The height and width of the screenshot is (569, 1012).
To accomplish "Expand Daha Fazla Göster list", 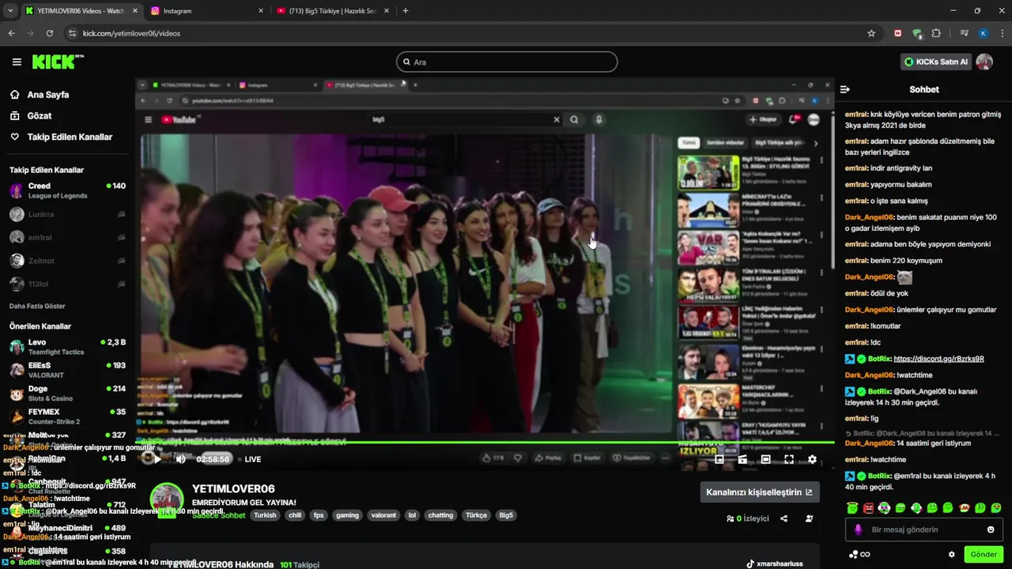I will 37,306.
